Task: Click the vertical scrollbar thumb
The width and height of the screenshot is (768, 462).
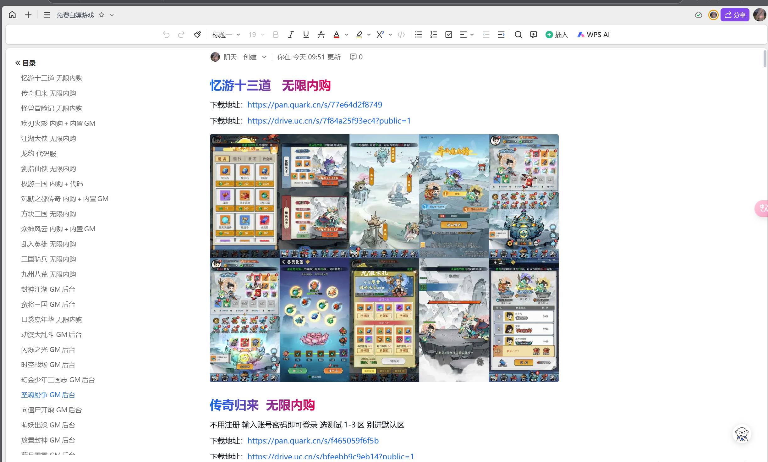Action: pos(765,58)
